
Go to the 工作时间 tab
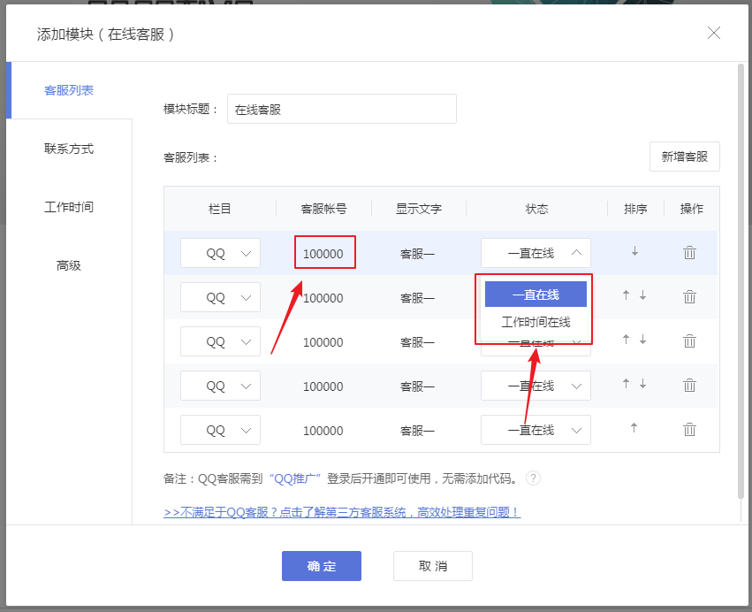click(69, 207)
